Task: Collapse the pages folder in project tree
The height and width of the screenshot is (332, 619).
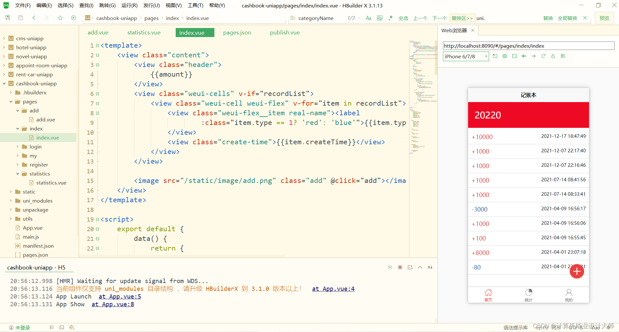Action: click(11, 101)
